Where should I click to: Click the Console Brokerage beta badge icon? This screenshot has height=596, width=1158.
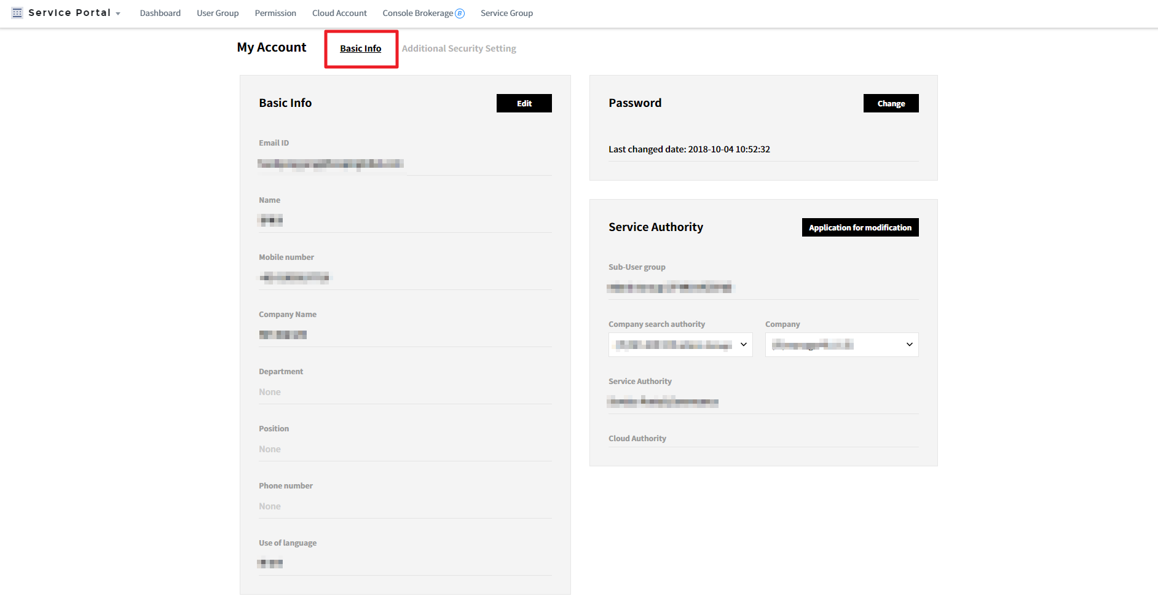coord(460,14)
